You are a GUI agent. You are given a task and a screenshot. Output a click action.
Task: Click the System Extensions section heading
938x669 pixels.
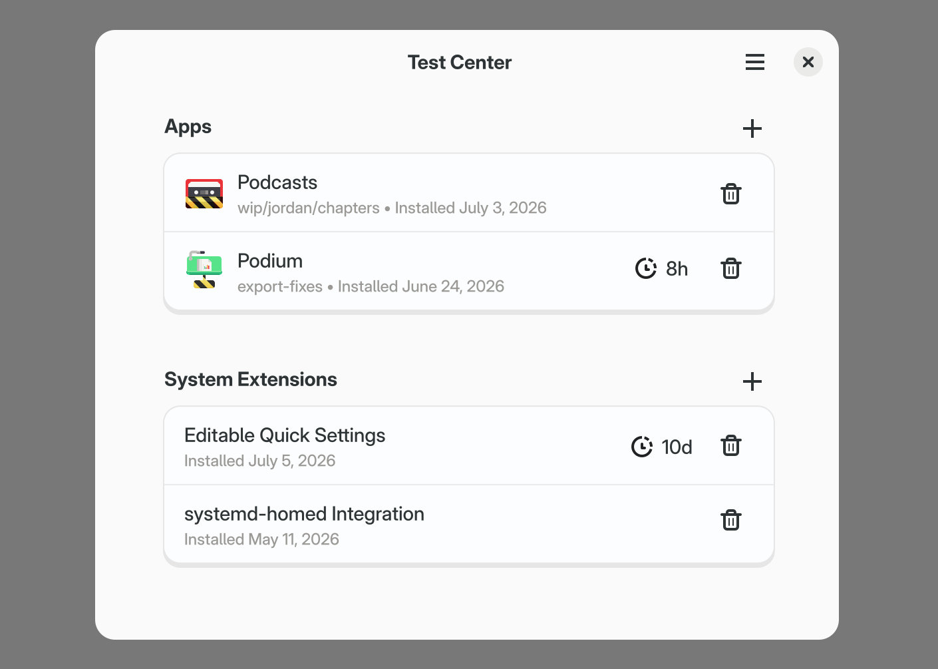251,379
